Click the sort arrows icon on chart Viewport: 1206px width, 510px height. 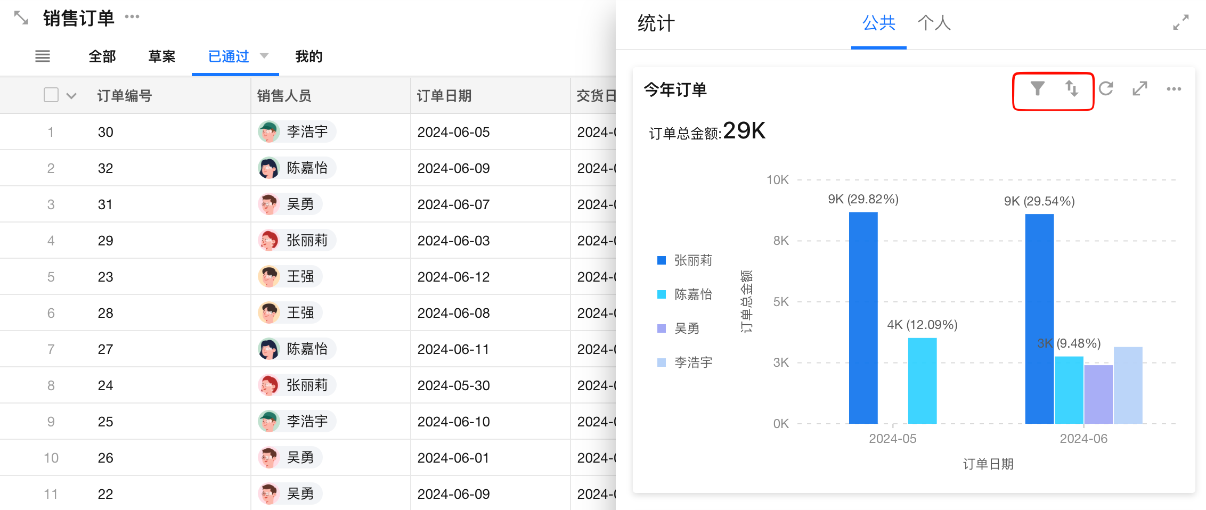coord(1071,88)
